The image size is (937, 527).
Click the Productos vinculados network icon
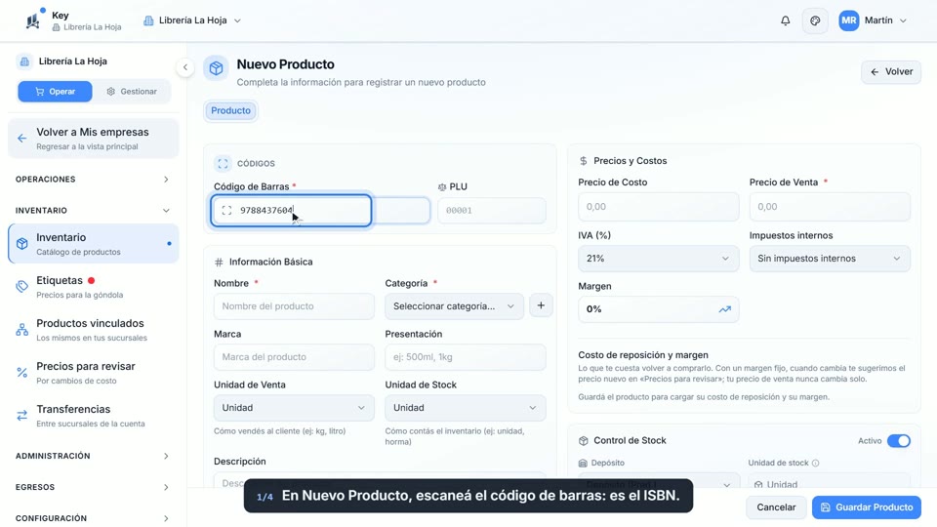[x=22, y=329]
